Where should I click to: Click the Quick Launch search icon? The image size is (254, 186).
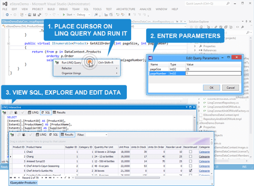228,4
